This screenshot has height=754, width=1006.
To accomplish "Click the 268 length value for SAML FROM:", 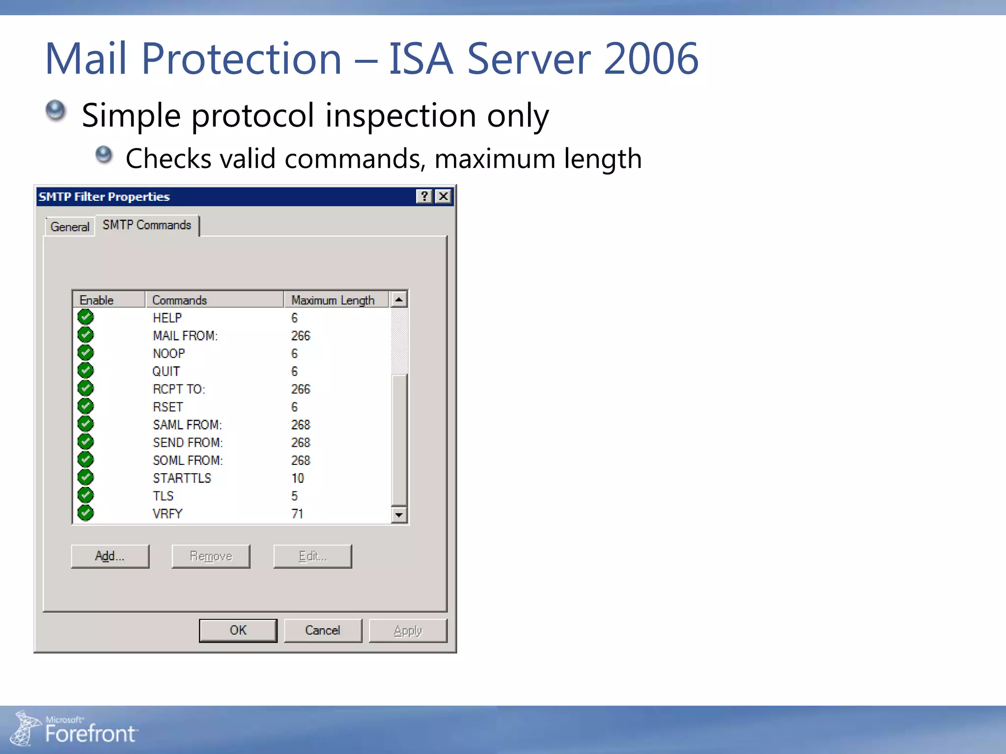I will (301, 425).
